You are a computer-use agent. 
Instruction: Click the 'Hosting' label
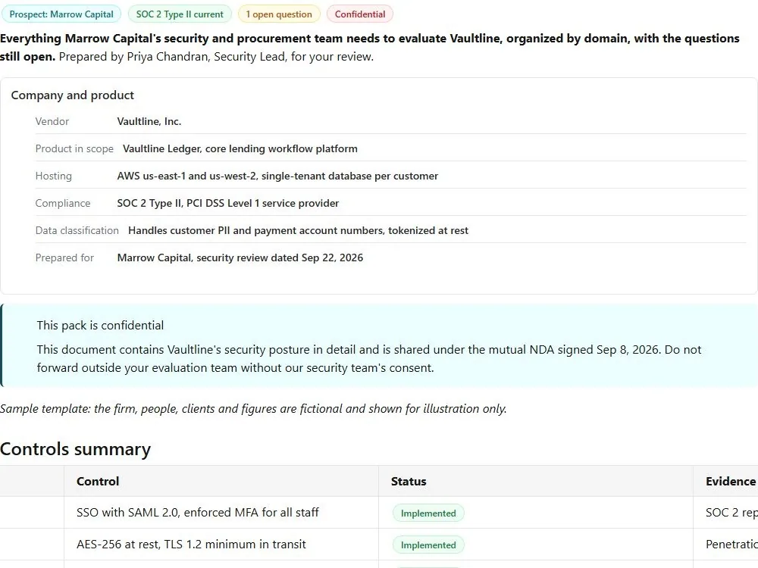pos(54,176)
